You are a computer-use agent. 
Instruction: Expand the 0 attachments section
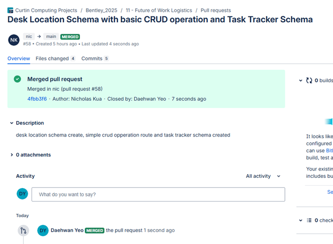12,155
